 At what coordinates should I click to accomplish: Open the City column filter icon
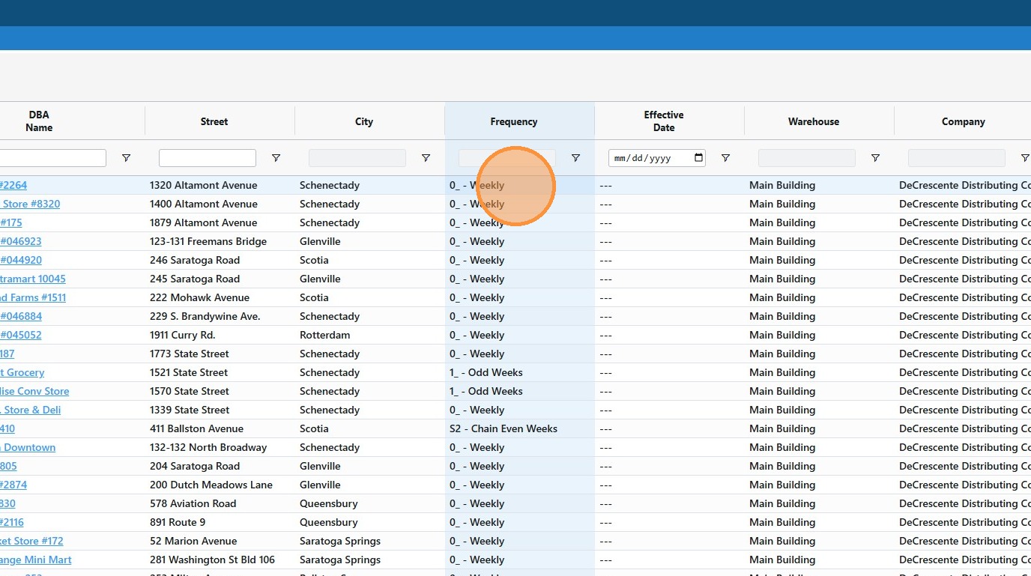point(426,158)
